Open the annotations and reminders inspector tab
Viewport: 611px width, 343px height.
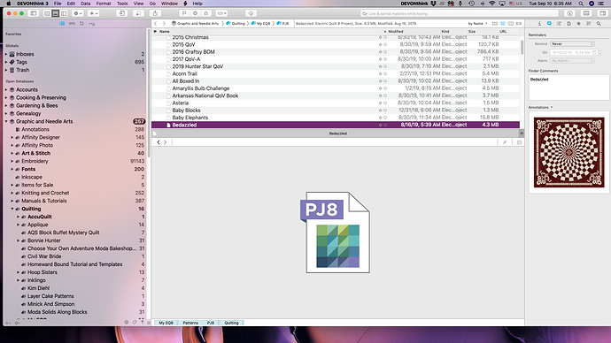(549, 23)
